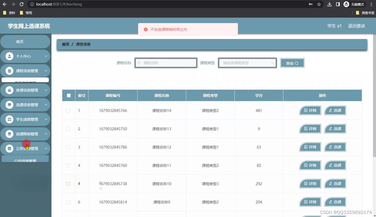Go back with the browser back arrow
The width and height of the screenshot is (376, 217).
(5, 4)
